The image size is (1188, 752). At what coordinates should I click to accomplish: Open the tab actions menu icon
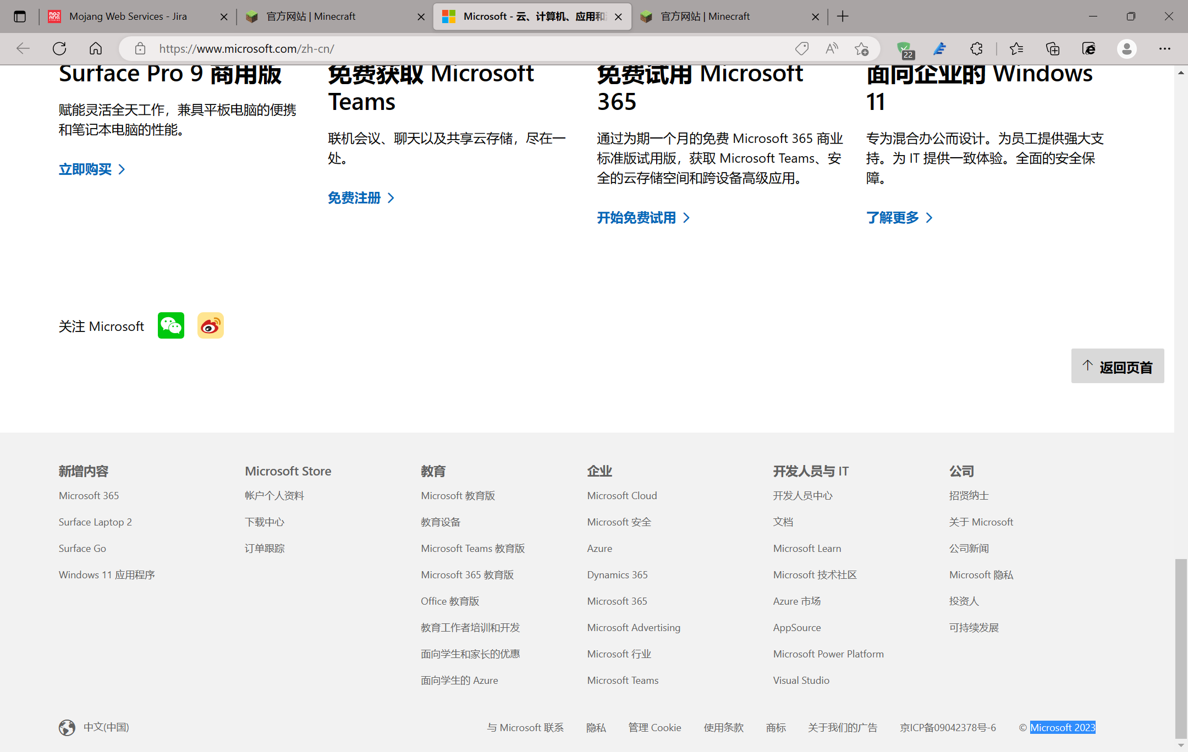tap(20, 16)
